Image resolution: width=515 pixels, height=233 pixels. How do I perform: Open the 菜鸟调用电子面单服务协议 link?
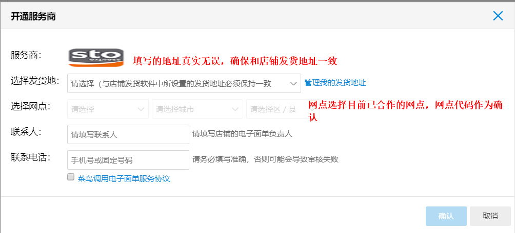124,179
